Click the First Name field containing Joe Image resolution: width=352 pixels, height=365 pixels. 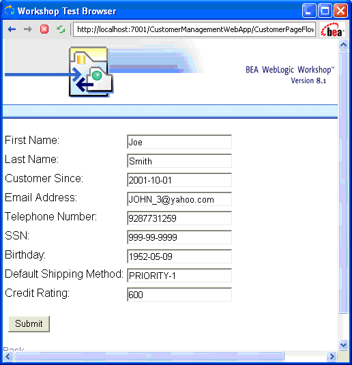(x=179, y=141)
